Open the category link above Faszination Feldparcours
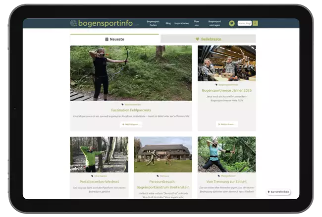The image size is (322, 217). (x=132, y=105)
